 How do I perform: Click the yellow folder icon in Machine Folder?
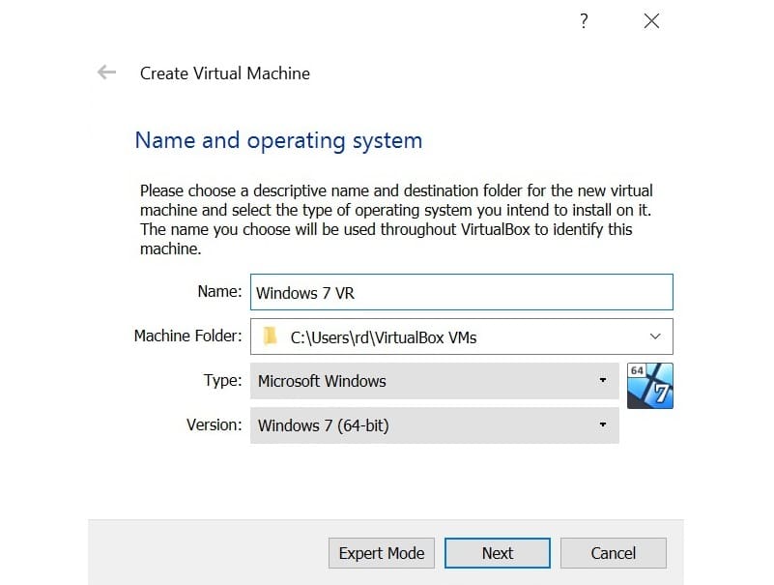[270, 336]
